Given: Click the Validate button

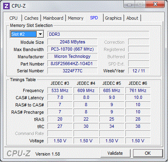Looking at the screenshot, I should click(x=115, y=153).
